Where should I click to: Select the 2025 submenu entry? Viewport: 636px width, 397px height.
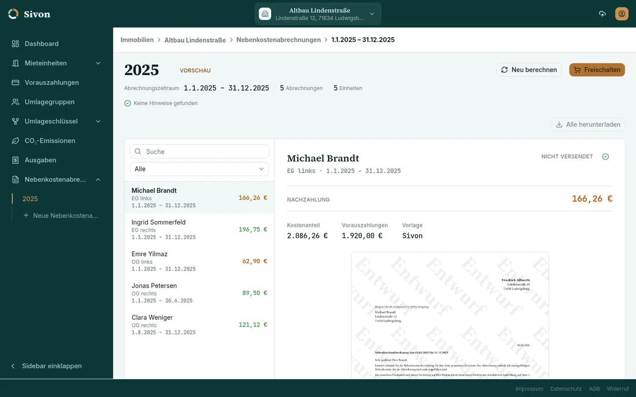30,198
